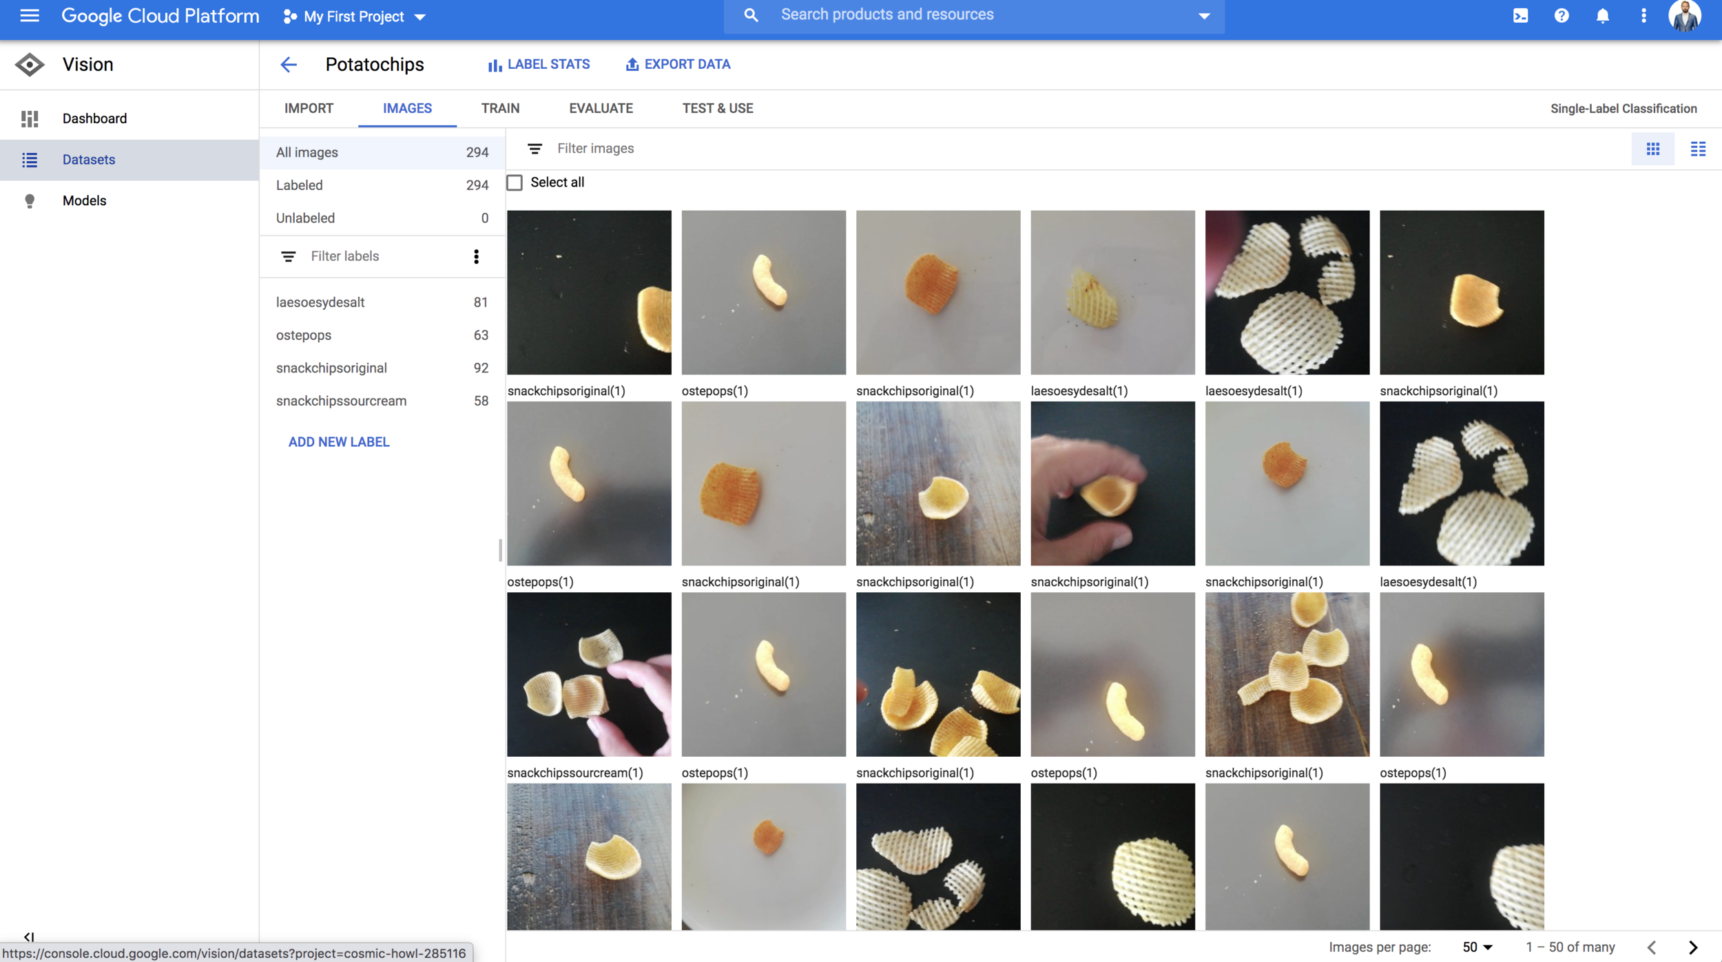Click the notifications bell icon

(1603, 16)
